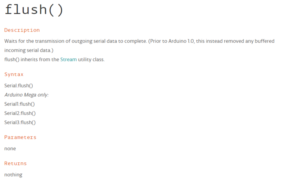Click the 'Arduino Mega only:' italic note
281x182 pixels.
coord(26,95)
